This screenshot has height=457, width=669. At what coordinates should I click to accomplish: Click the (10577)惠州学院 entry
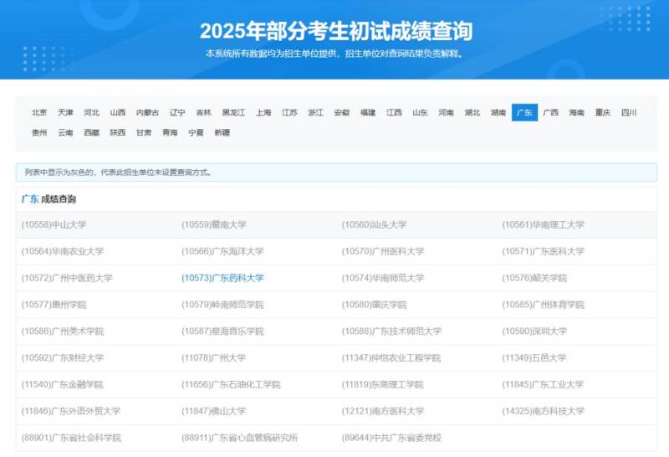[x=54, y=305]
